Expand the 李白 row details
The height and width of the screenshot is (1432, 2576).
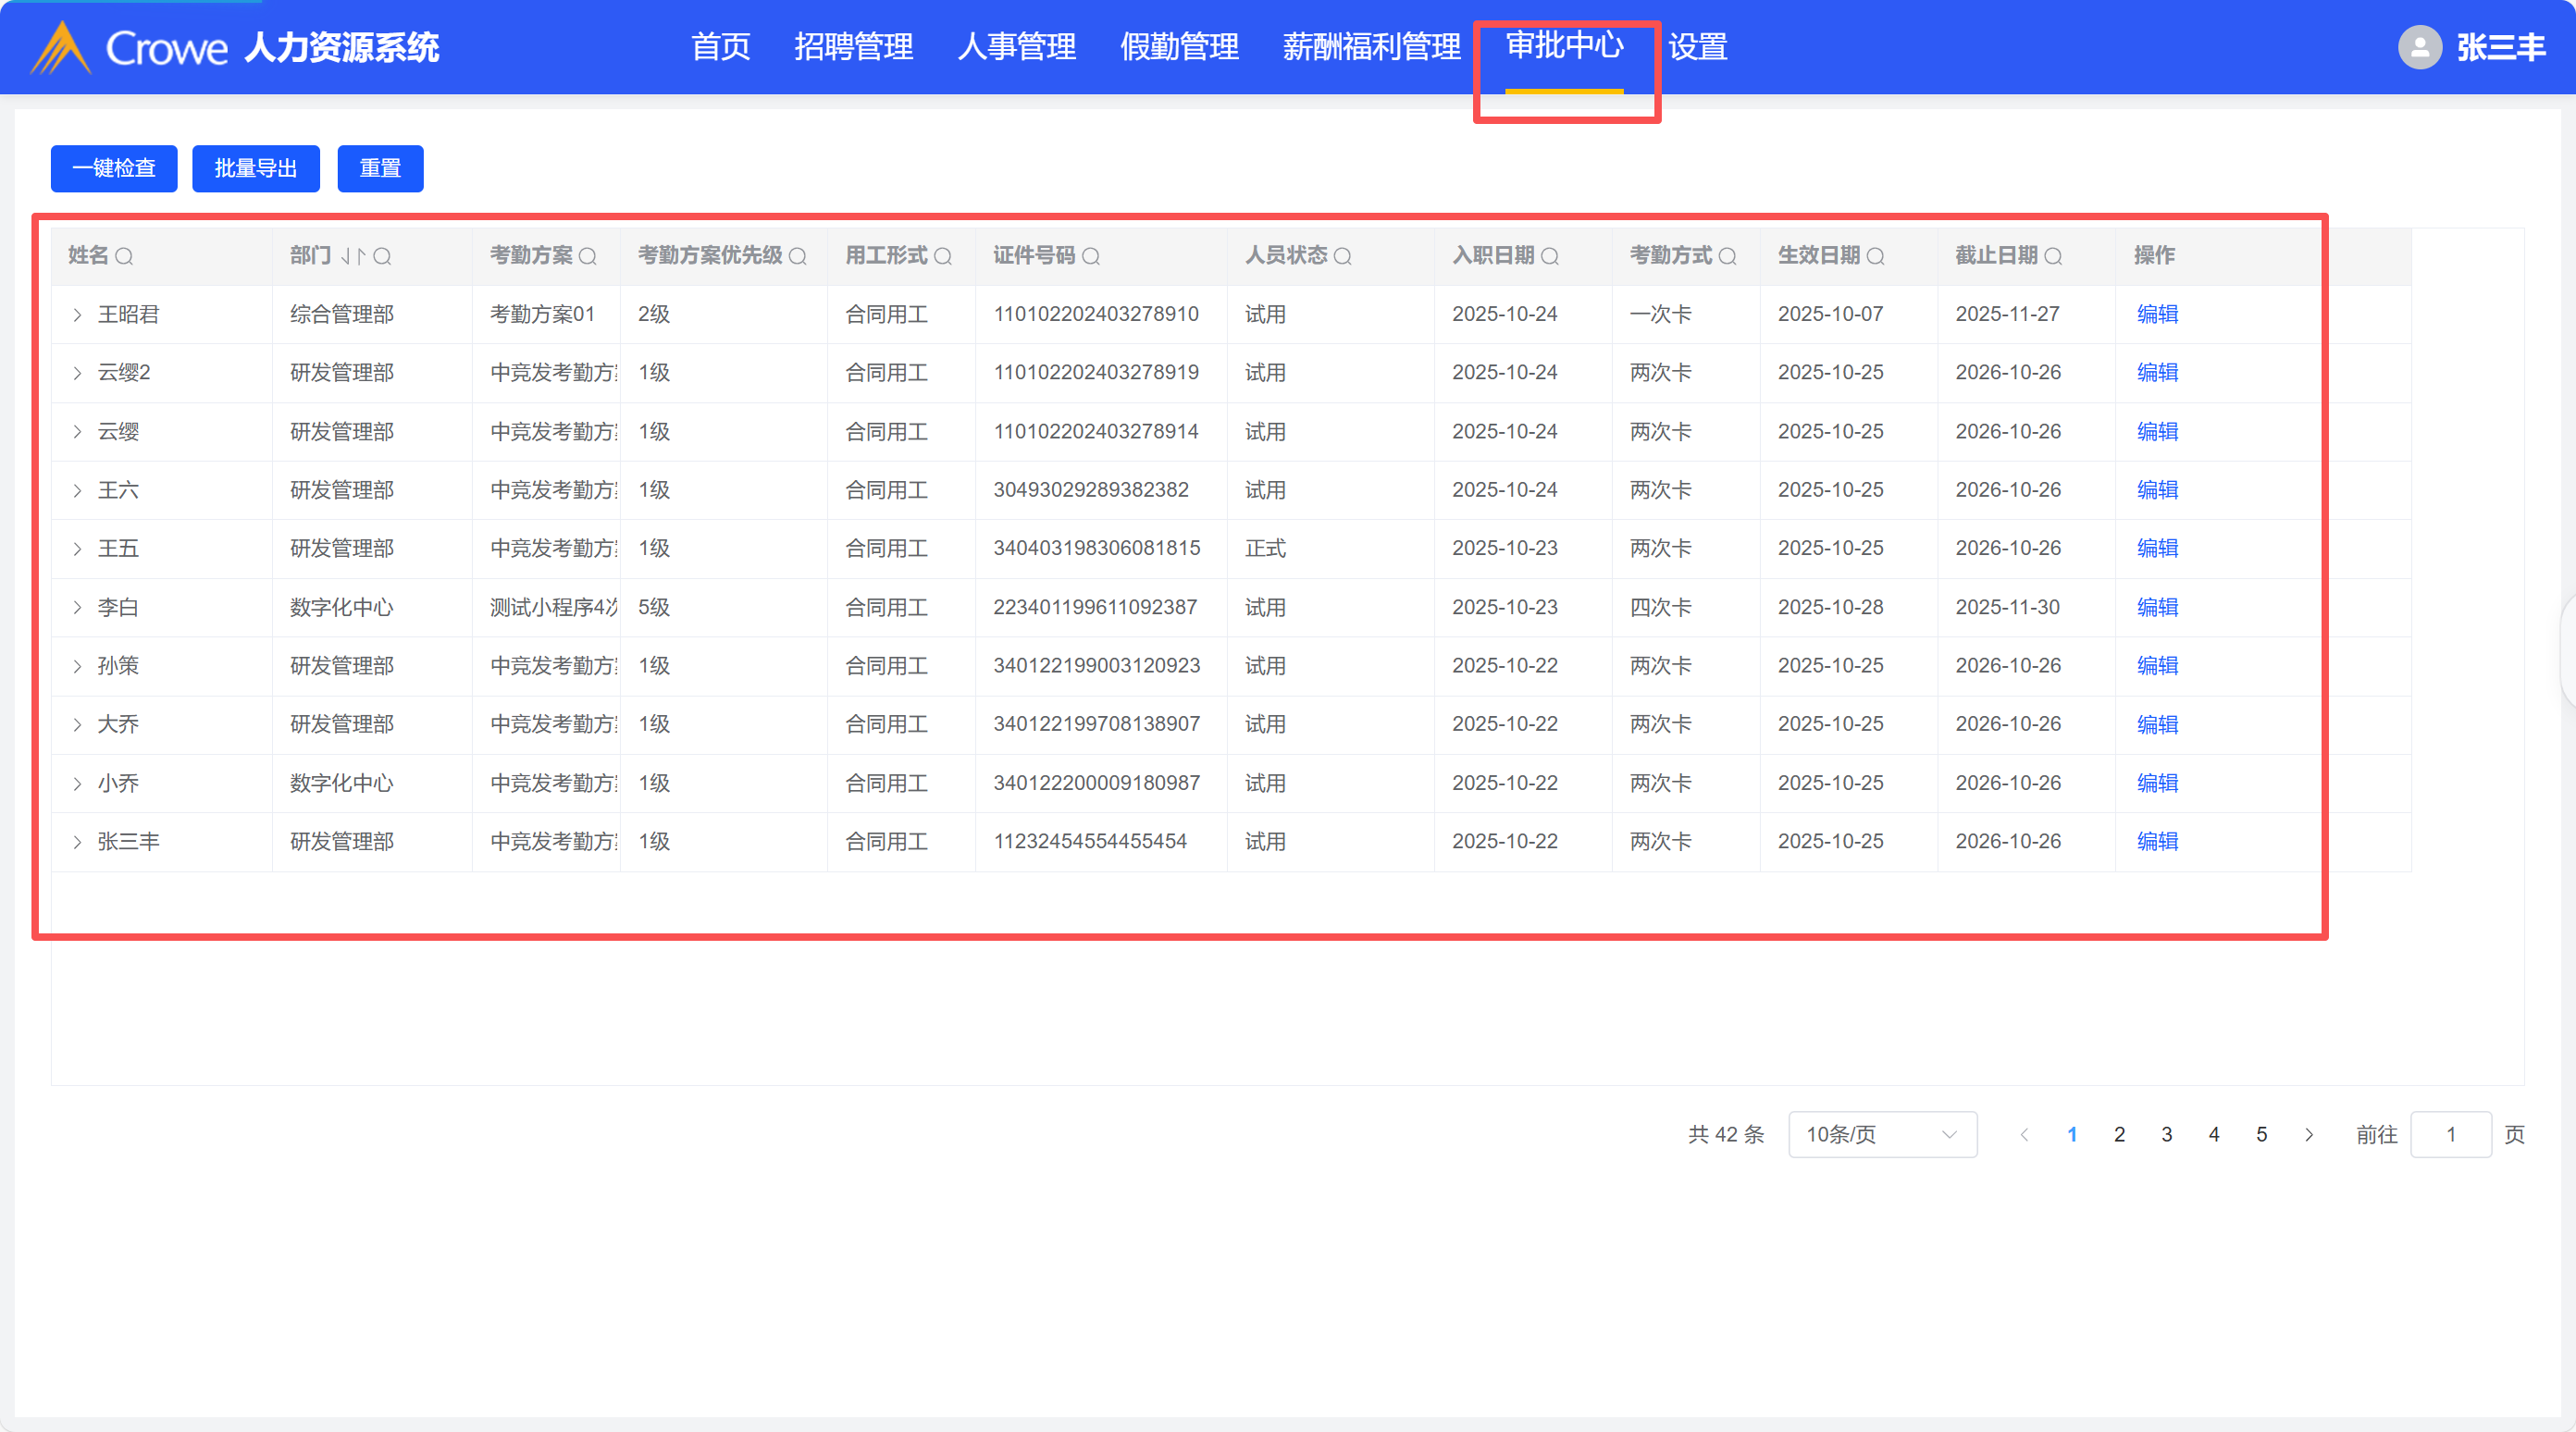[77, 608]
